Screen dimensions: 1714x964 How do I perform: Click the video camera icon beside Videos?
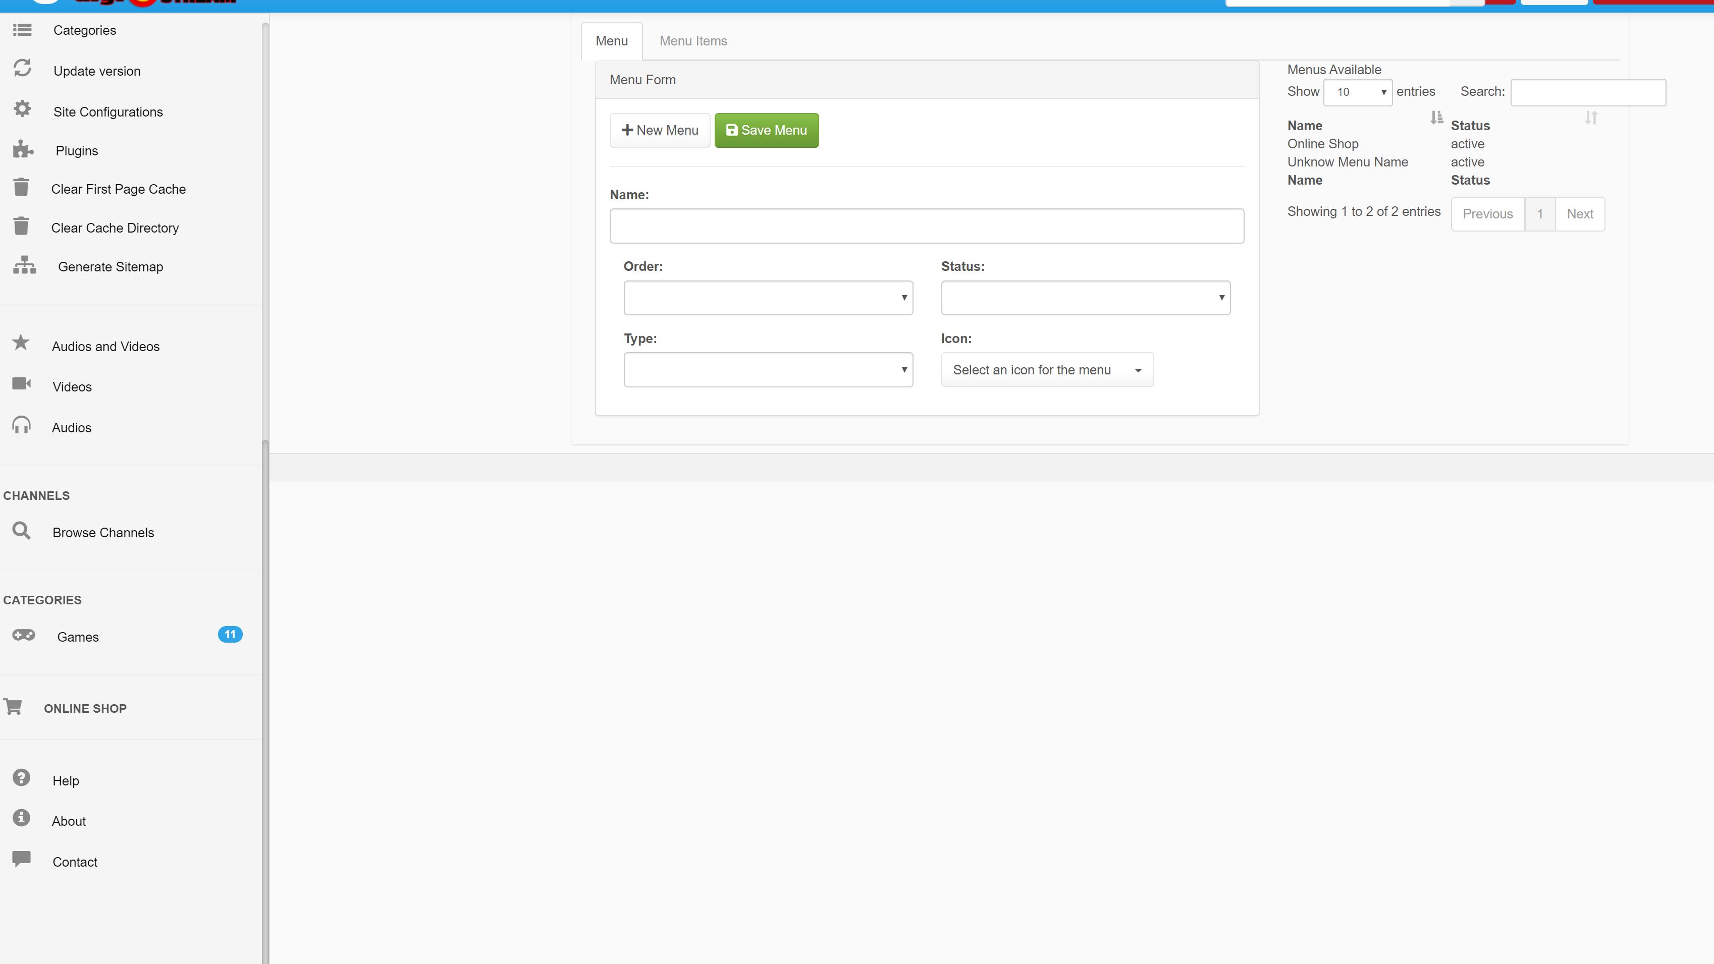point(21,384)
